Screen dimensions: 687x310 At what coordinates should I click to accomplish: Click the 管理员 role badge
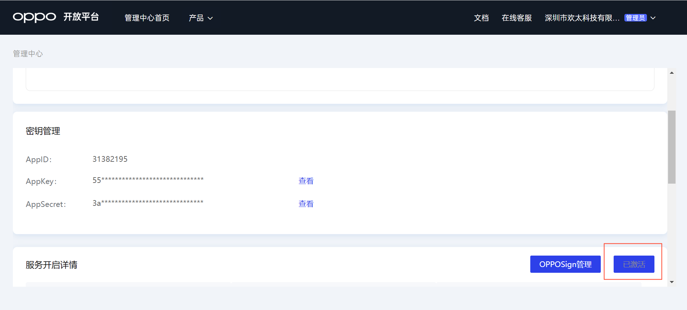click(x=635, y=18)
